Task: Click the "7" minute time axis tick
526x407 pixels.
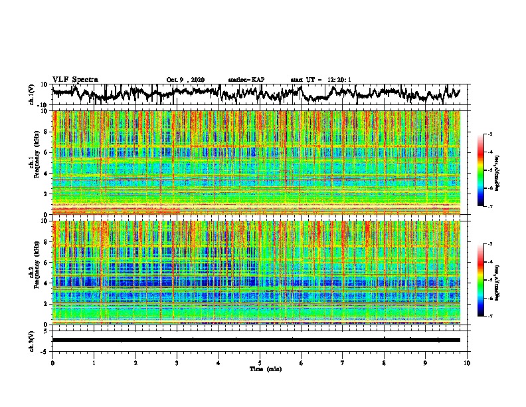Action: pyautogui.click(x=343, y=363)
